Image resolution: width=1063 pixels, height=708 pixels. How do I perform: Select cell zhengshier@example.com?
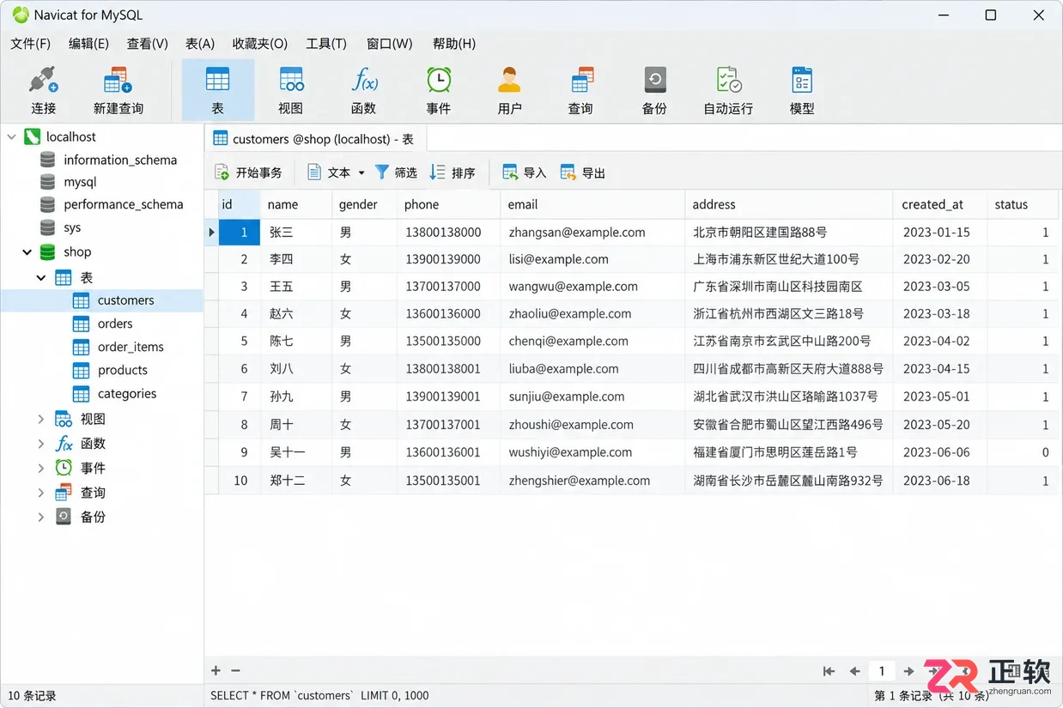click(592, 481)
